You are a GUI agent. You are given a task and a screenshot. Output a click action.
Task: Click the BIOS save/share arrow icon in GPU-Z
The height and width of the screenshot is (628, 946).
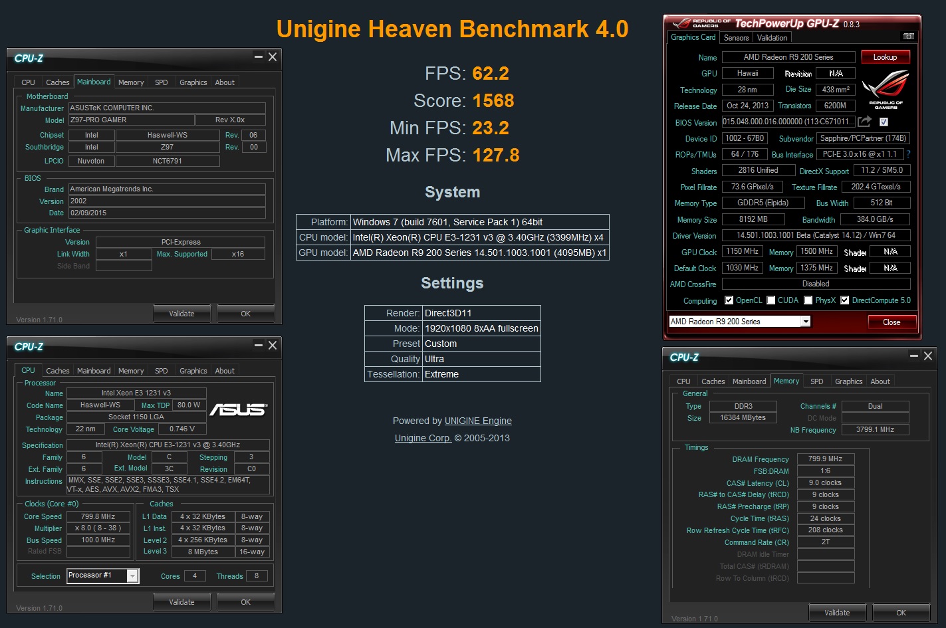pyautogui.click(x=864, y=122)
